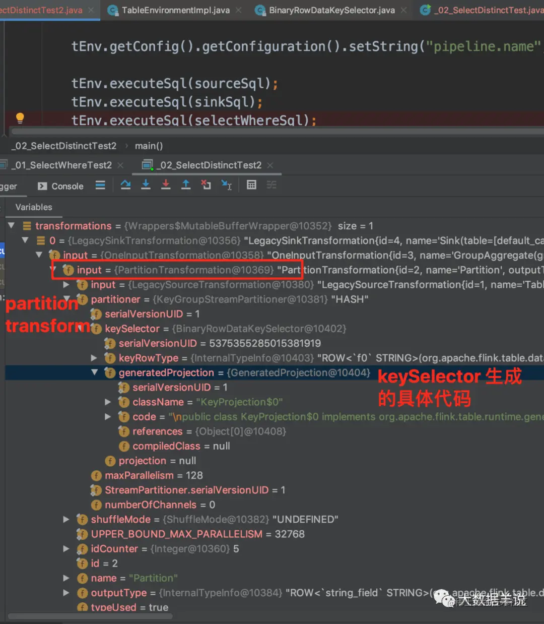
Task: Click the Force Step Into red arrow
Action: click(x=166, y=185)
